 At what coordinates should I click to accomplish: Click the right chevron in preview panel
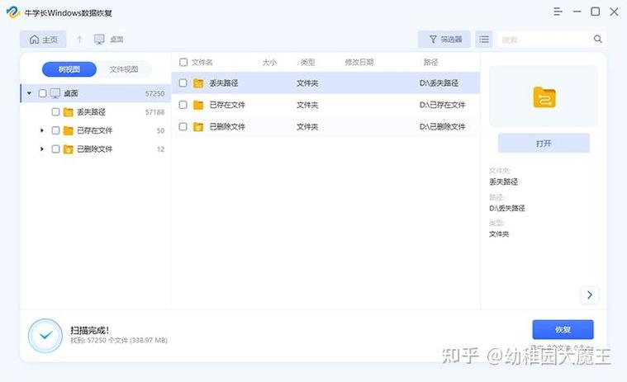(x=589, y=295)
